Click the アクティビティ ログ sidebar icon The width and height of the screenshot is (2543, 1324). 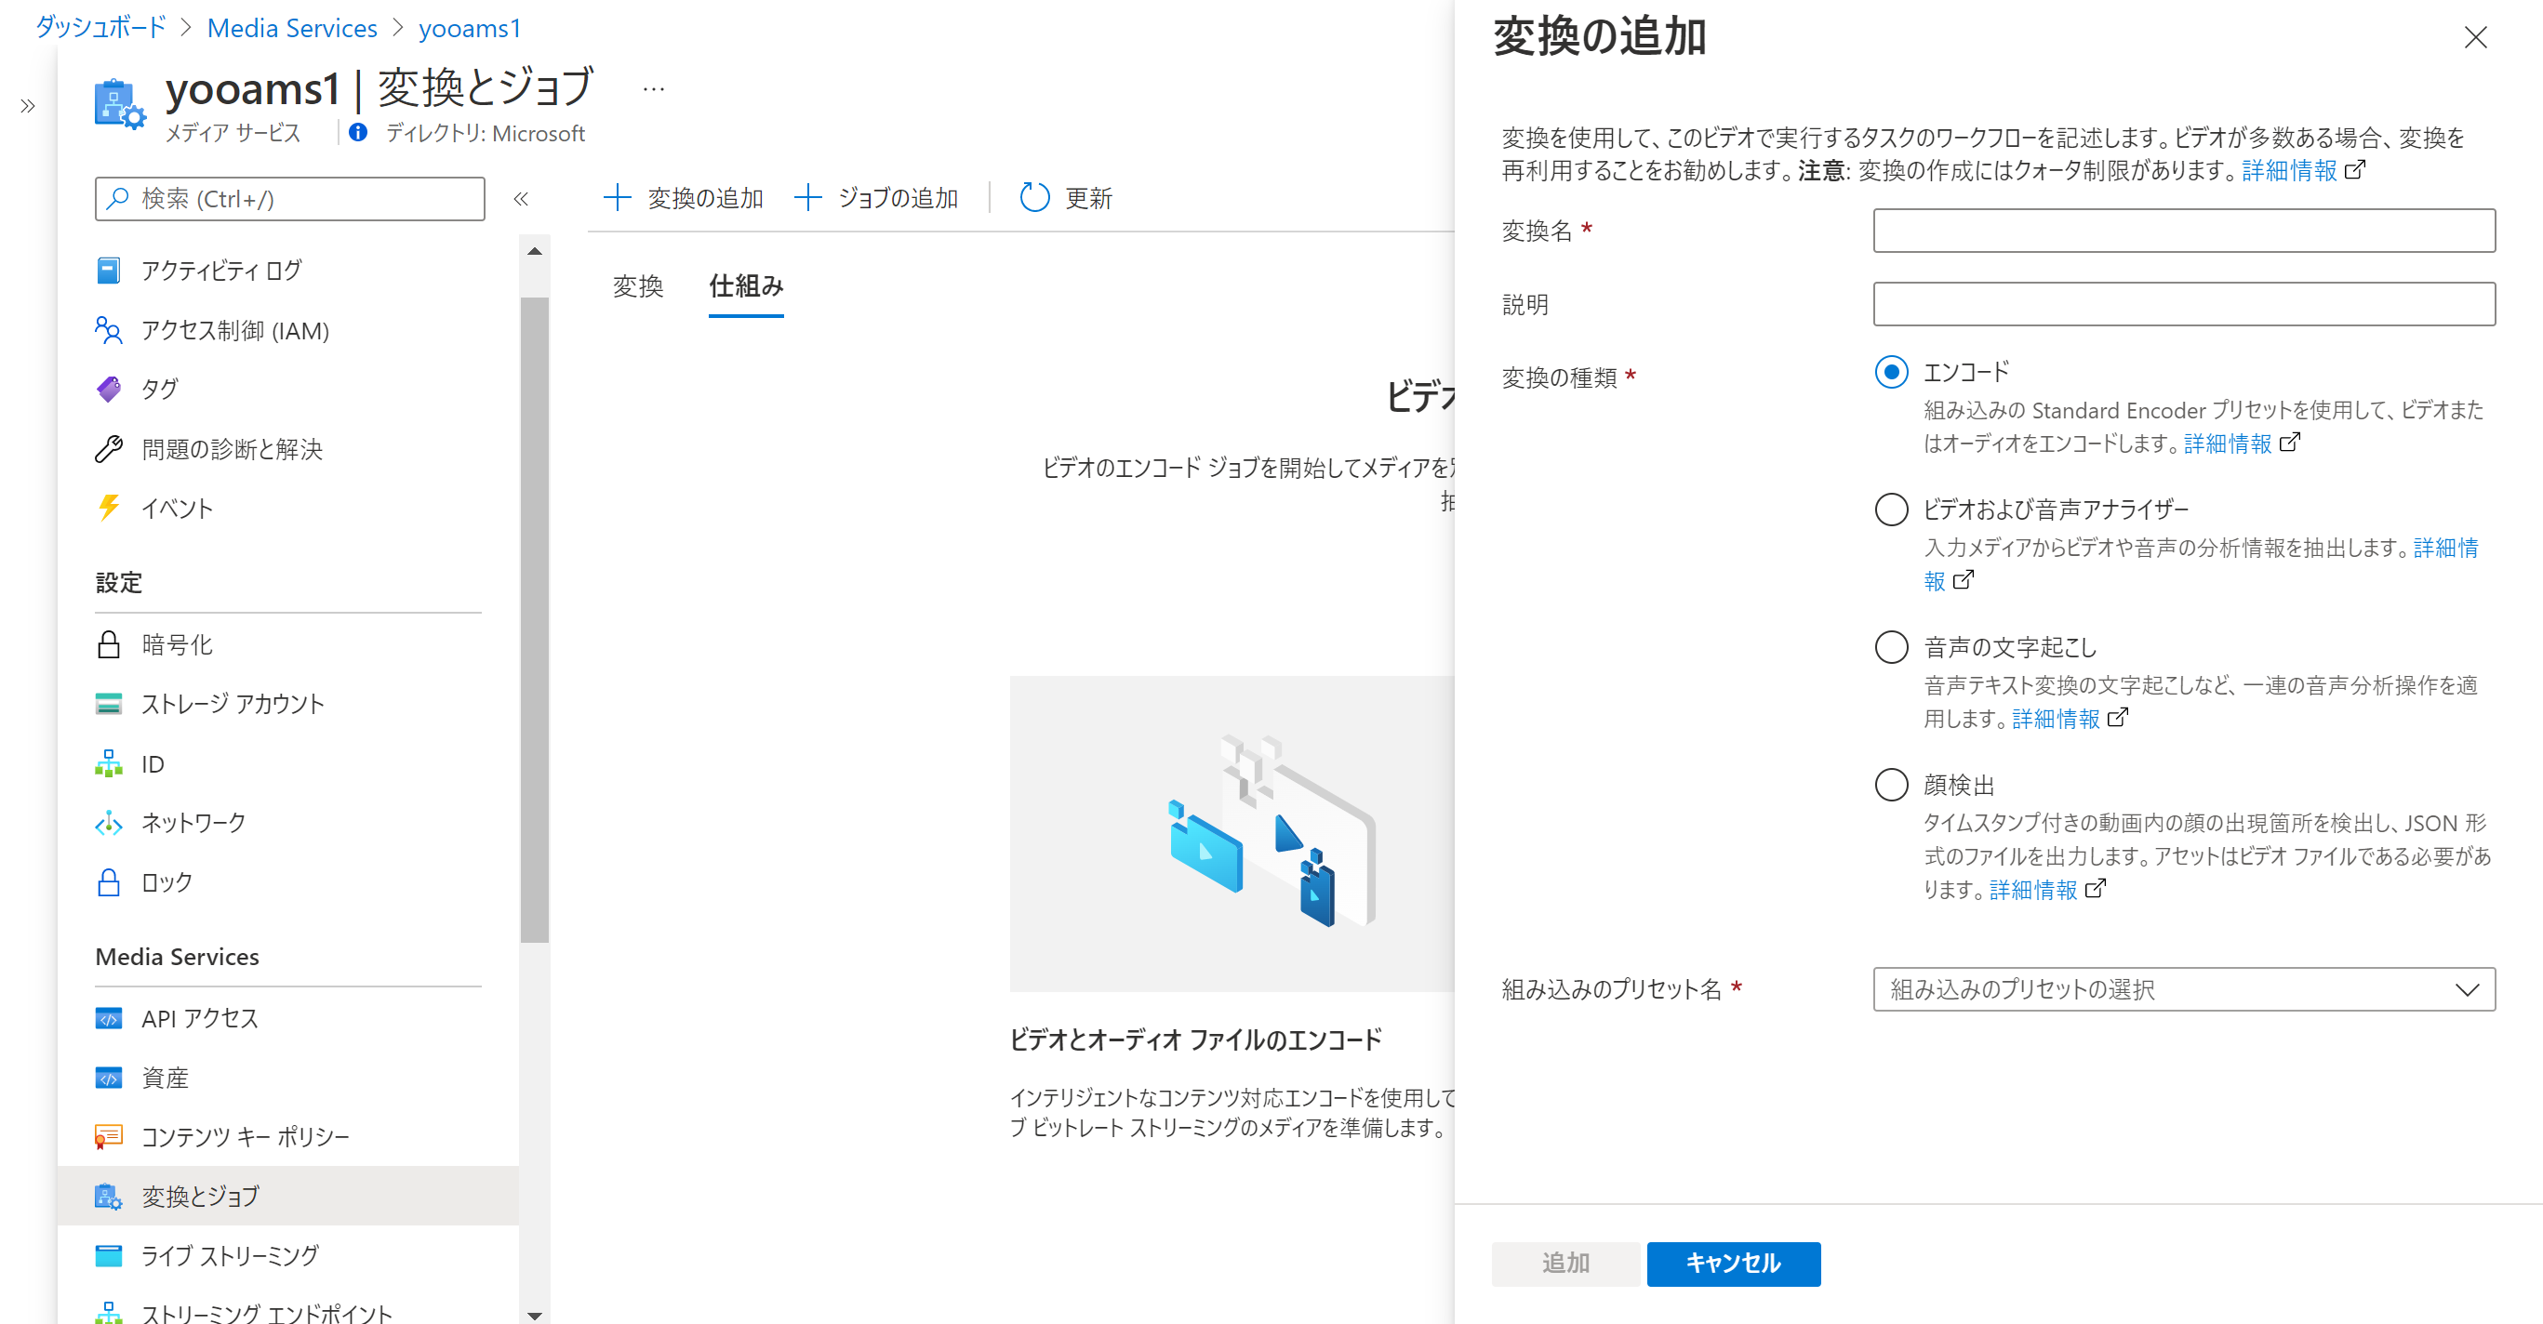click(x=109, y=271)
